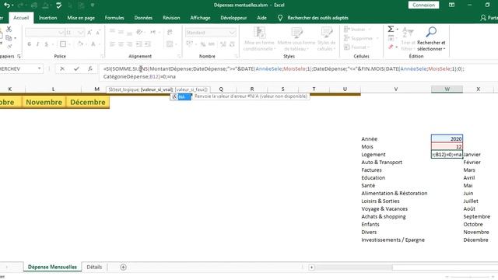Screen dimensions: 498x280
Task: Switch to the Insertion tab
Action: pyautogui.click(x=48, y=18)
